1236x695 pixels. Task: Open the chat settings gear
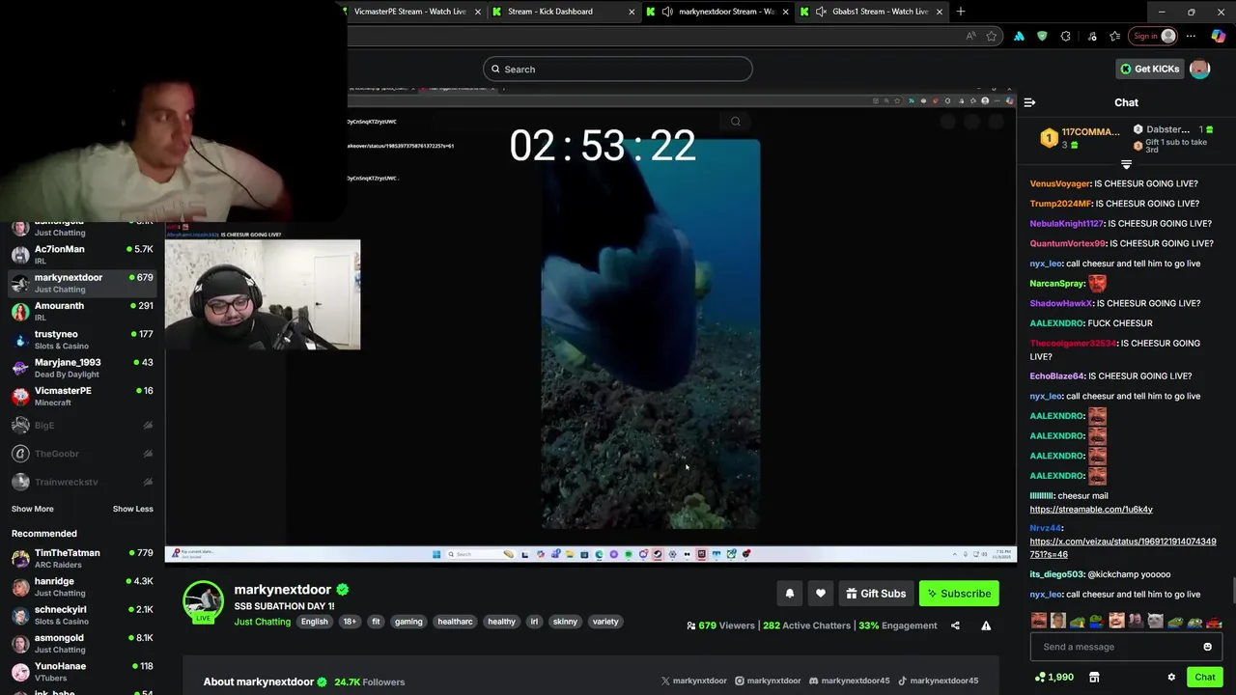[1171, 678]
